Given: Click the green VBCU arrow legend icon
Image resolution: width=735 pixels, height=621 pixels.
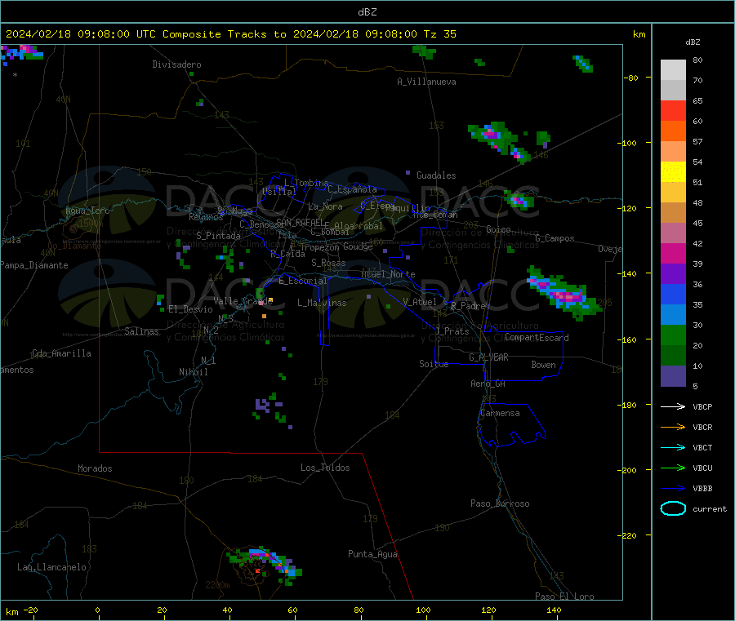Looking at the screenshot, I should (x=673, y=468).
